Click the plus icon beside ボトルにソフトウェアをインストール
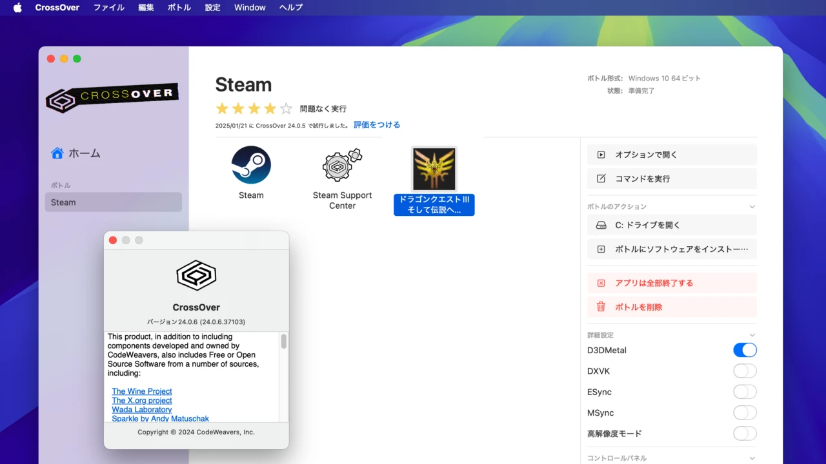826x464 pixels. coord(601,249)
